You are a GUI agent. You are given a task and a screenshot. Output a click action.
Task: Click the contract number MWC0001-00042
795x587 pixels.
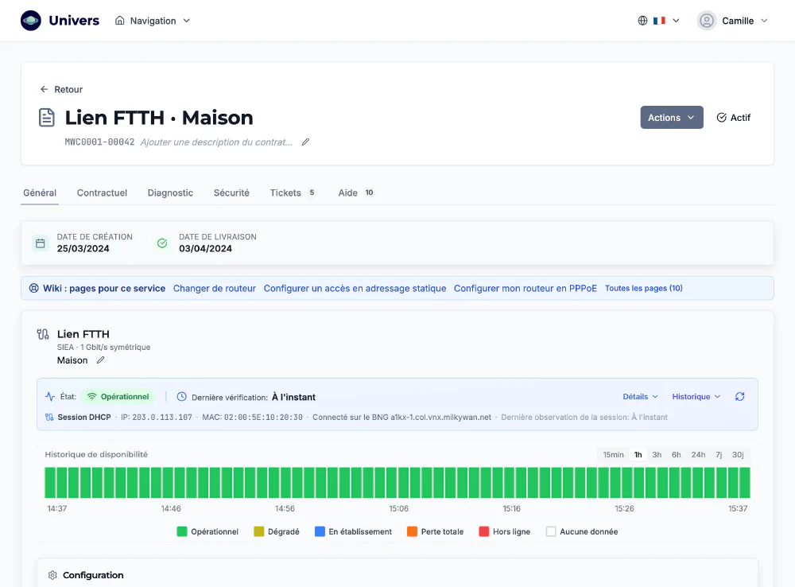click(x=99, y=142)
